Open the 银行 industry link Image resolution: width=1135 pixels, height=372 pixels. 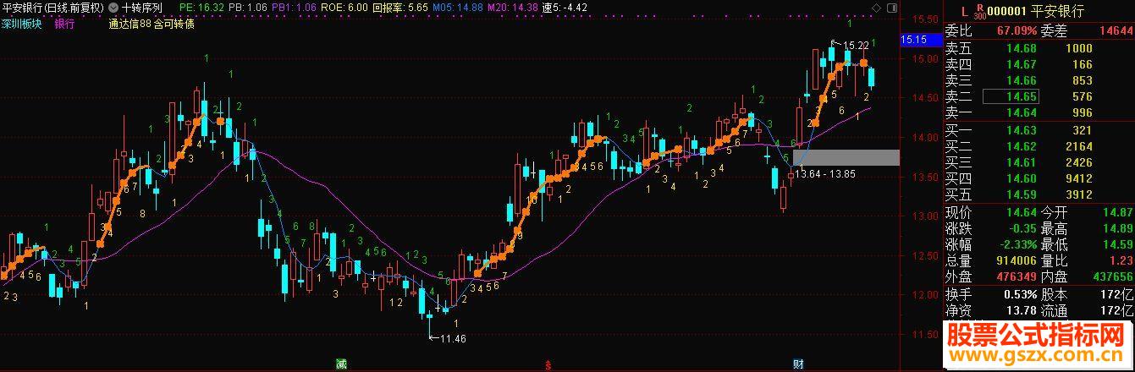(x=64, y=25)
